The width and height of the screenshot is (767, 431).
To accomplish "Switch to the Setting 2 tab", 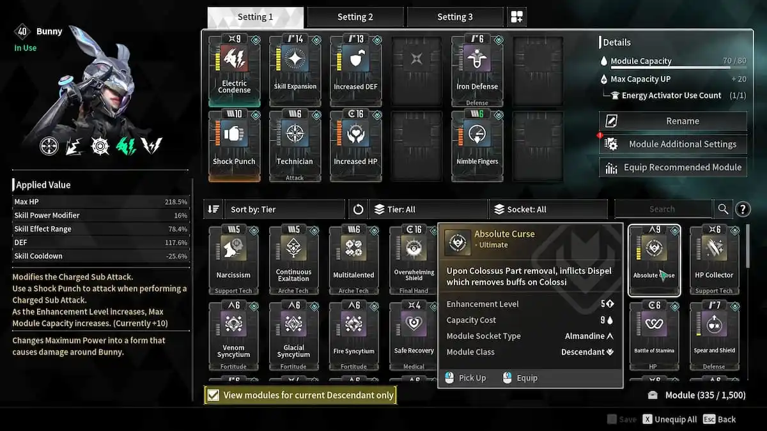I will point(355,17).
